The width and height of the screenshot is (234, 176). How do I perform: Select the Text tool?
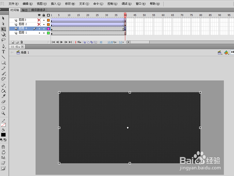point(3,52)
